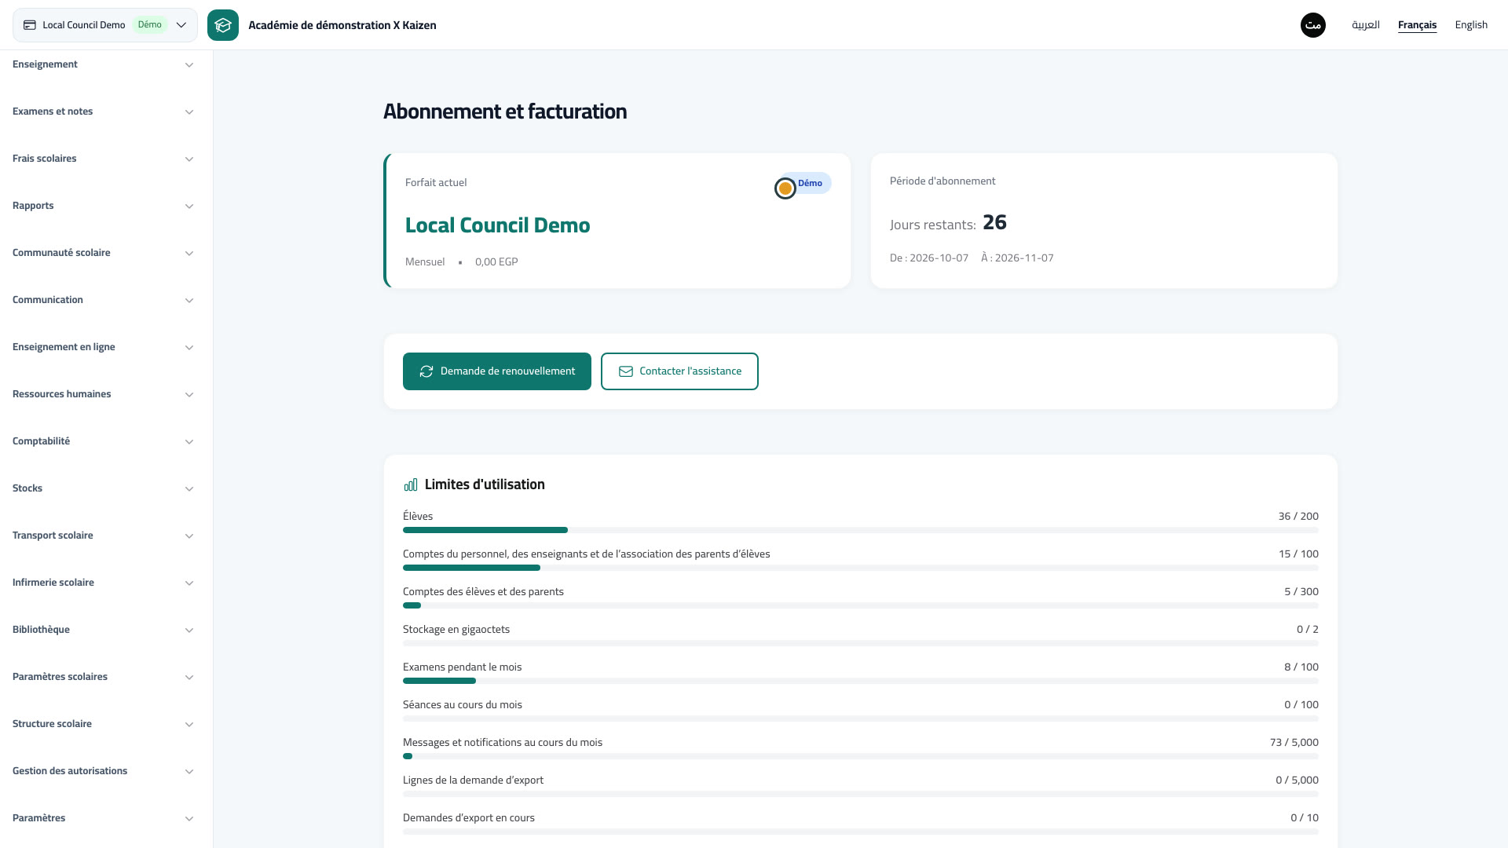Click the Demande de renouvellement button

coord(497,371)
